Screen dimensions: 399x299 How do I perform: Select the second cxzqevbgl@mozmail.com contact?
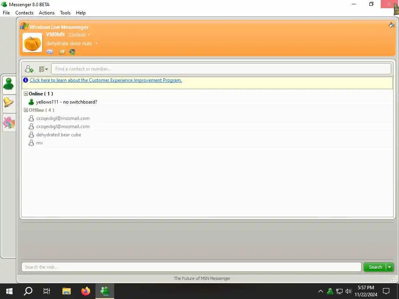coord(63,127)
